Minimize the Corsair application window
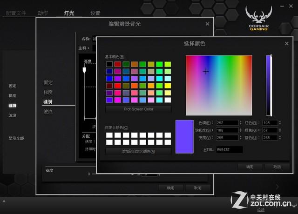The width and height of the screenshot is (298, 214). 282,6
